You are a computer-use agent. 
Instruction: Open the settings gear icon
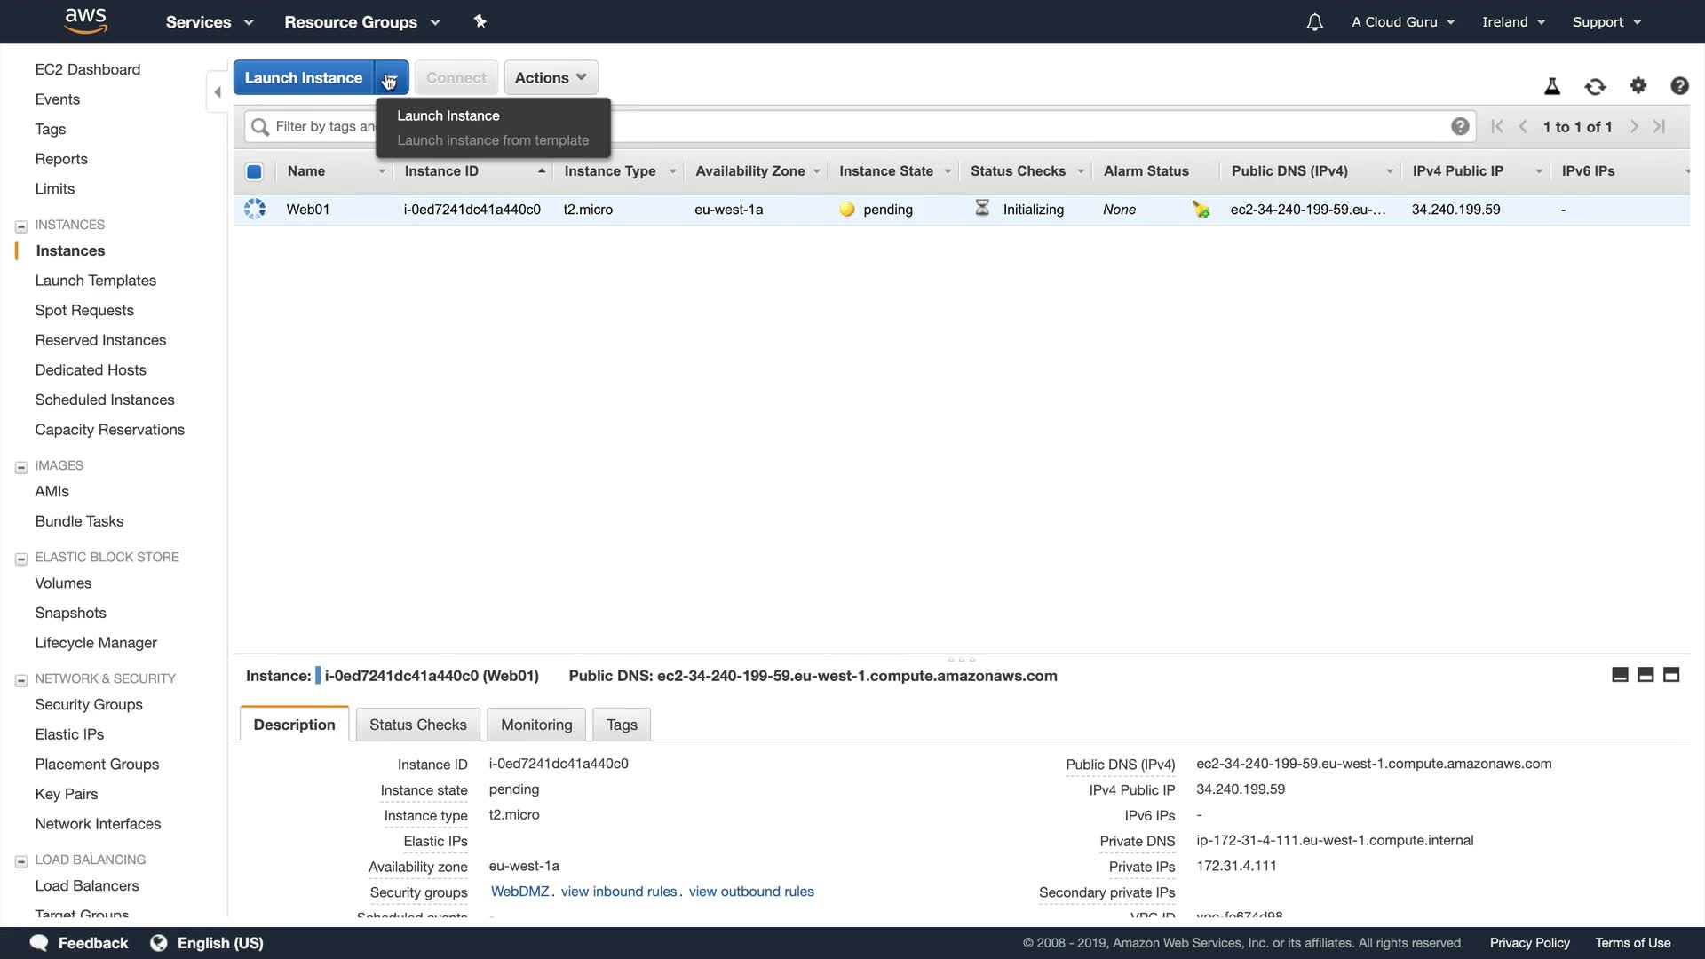(x=1638, y=85)
